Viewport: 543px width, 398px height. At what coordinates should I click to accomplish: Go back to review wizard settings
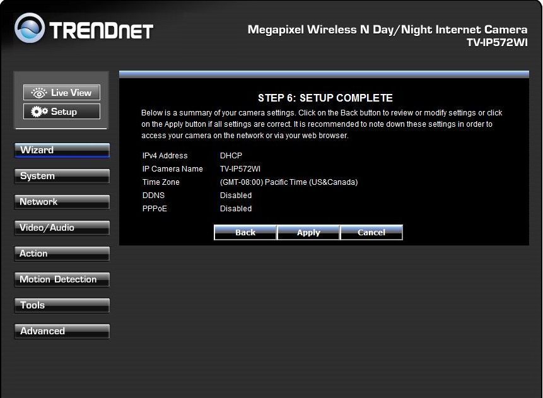click(245, 232)
